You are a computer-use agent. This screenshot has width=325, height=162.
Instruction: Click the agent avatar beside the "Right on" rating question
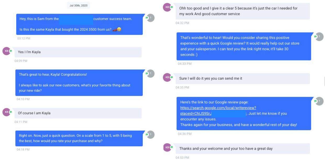click(x=151, y=134)
